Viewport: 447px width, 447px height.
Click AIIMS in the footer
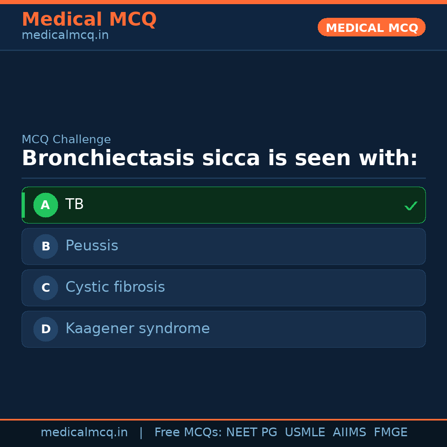tap(349, 433)
